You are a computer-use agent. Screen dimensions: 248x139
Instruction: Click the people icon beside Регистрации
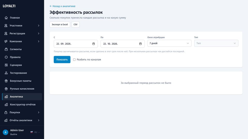point(6,33)
